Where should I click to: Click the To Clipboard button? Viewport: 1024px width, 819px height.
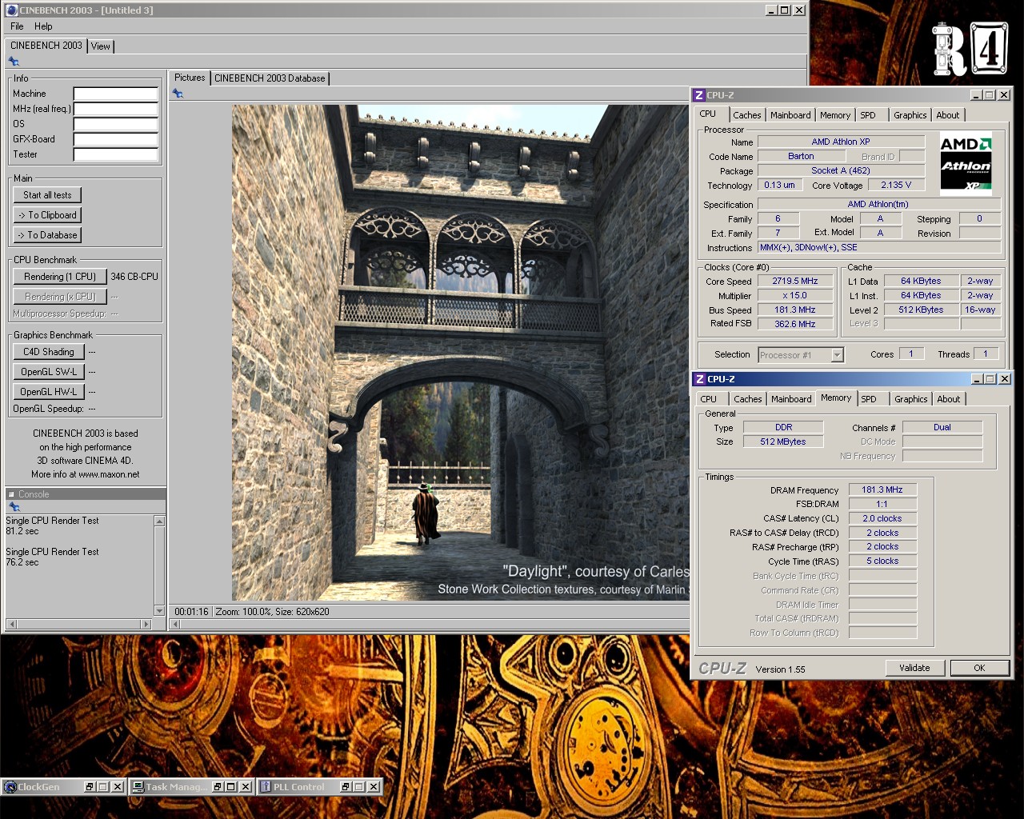coord(47,215)
